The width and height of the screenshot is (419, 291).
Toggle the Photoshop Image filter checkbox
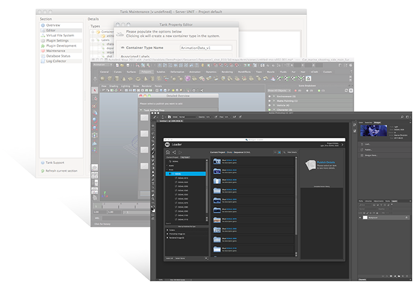pyautogui.click(x=167, y=234)
